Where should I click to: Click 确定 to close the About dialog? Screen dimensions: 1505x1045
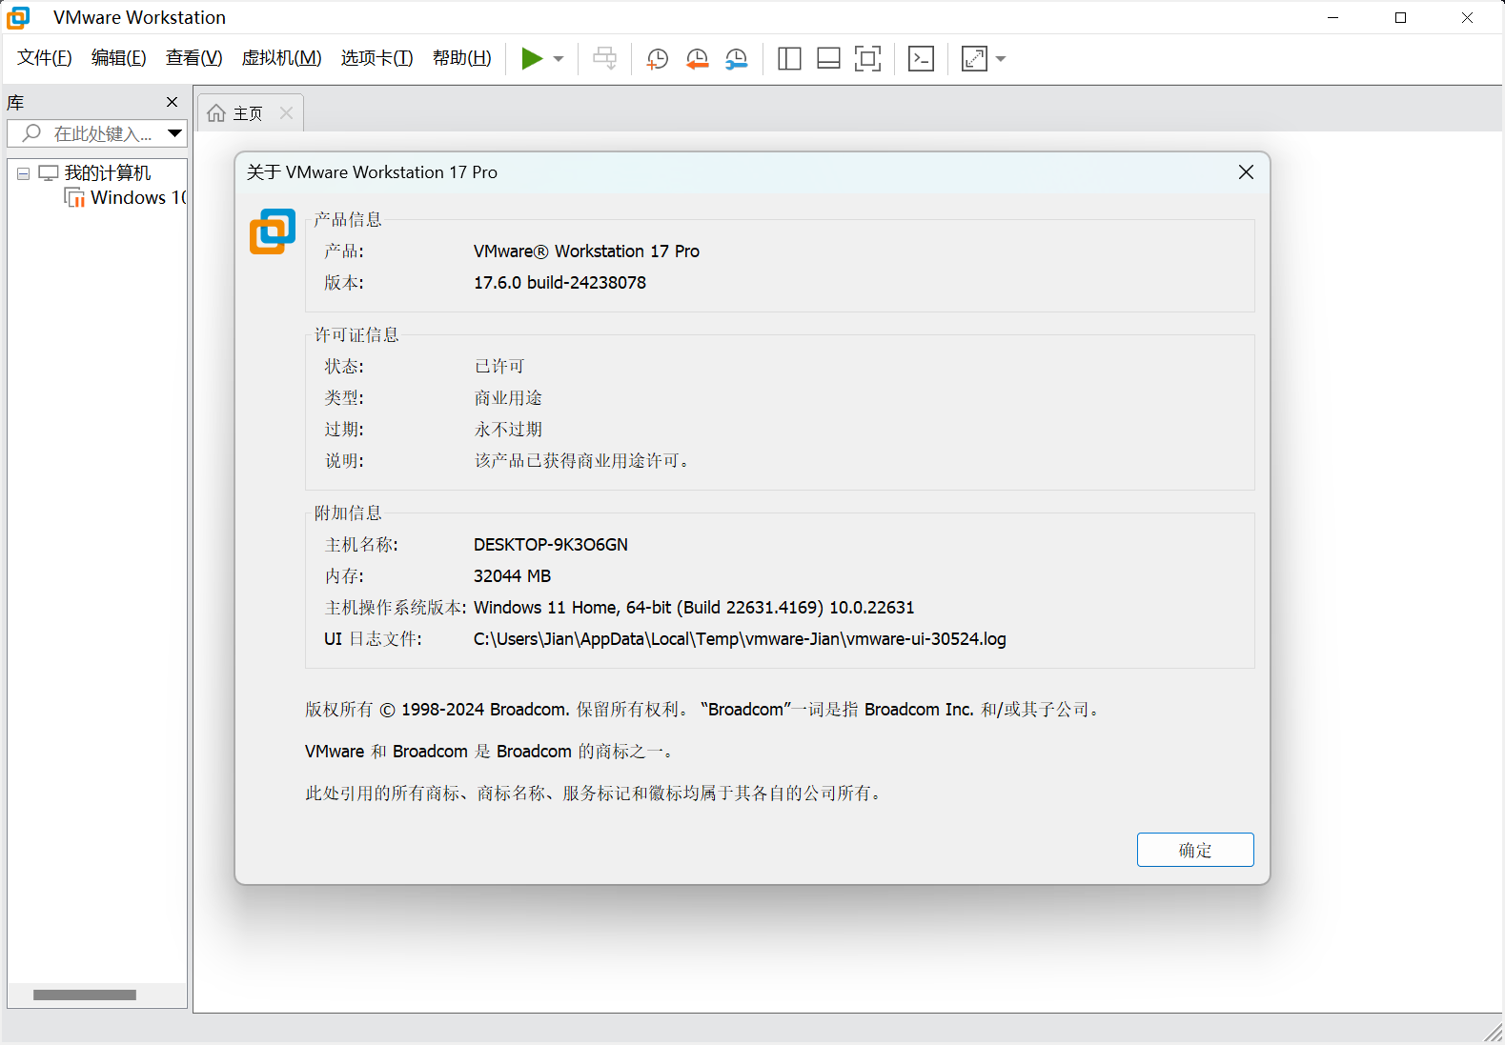coord(1195,850)
